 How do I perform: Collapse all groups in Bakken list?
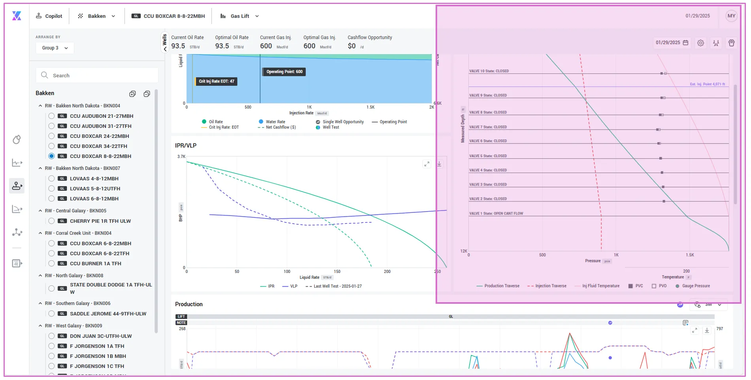point(147,94)
